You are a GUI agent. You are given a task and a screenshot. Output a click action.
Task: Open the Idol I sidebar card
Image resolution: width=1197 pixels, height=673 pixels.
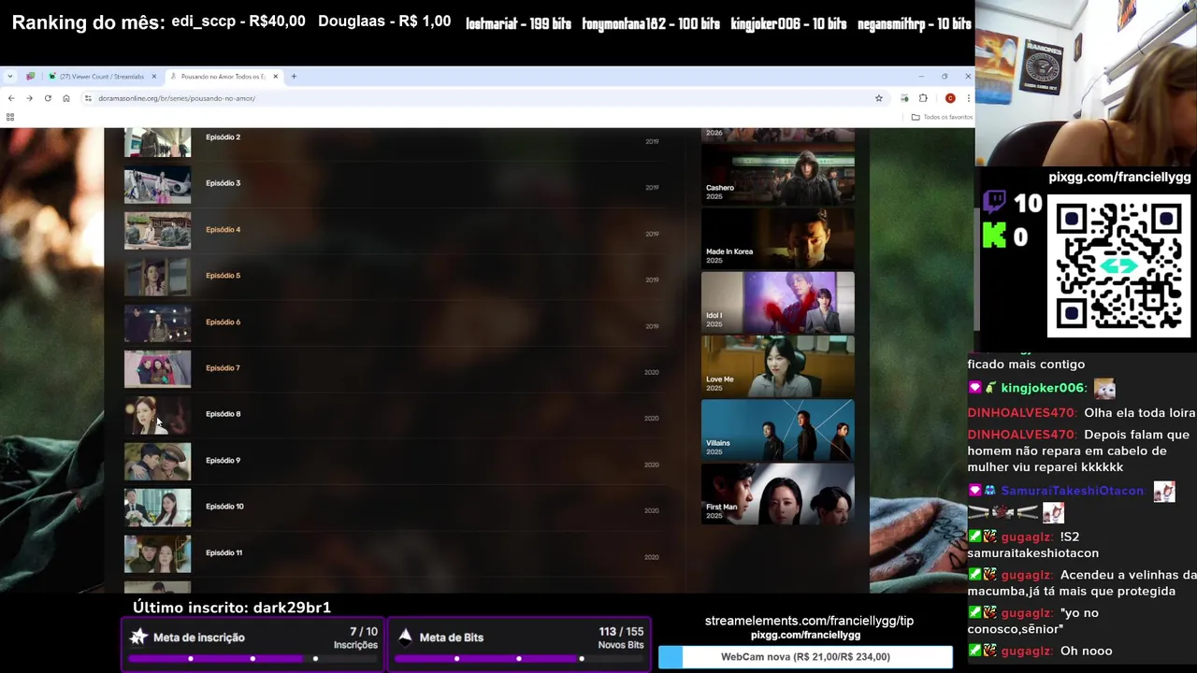pyautogui.click(x=777, y=302)
